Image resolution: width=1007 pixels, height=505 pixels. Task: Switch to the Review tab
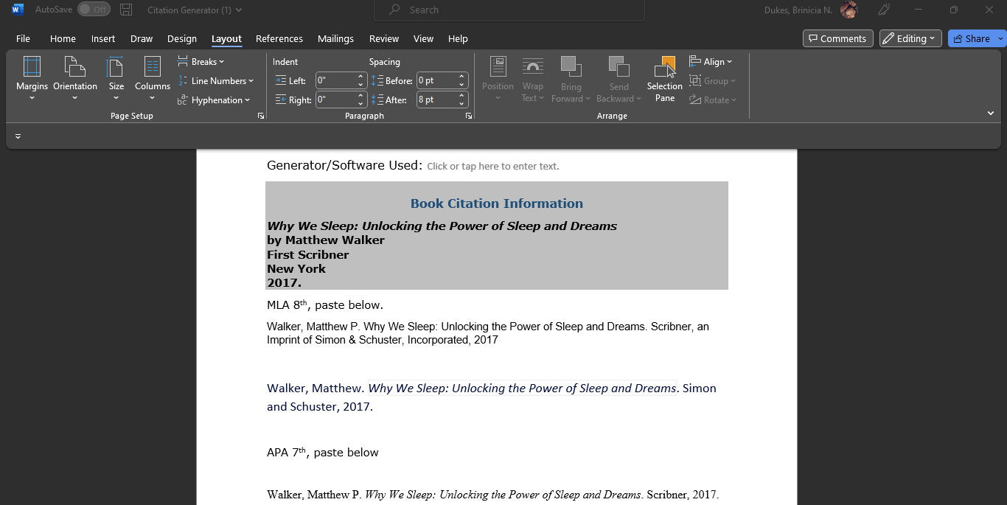pos(384,38)
